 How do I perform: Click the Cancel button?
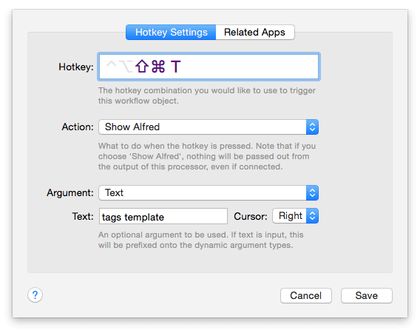[306, 295]
